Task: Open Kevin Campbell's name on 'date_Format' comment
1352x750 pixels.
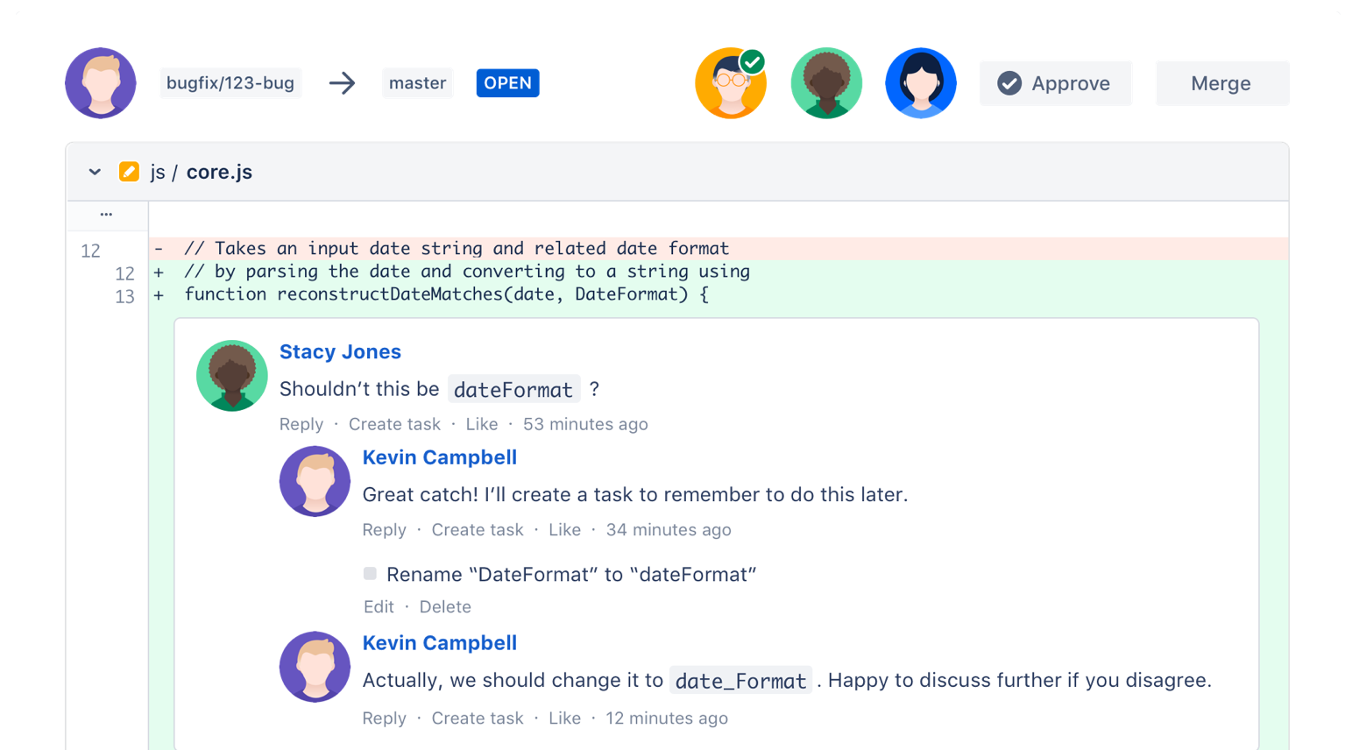Action: (x=440, y=643)
